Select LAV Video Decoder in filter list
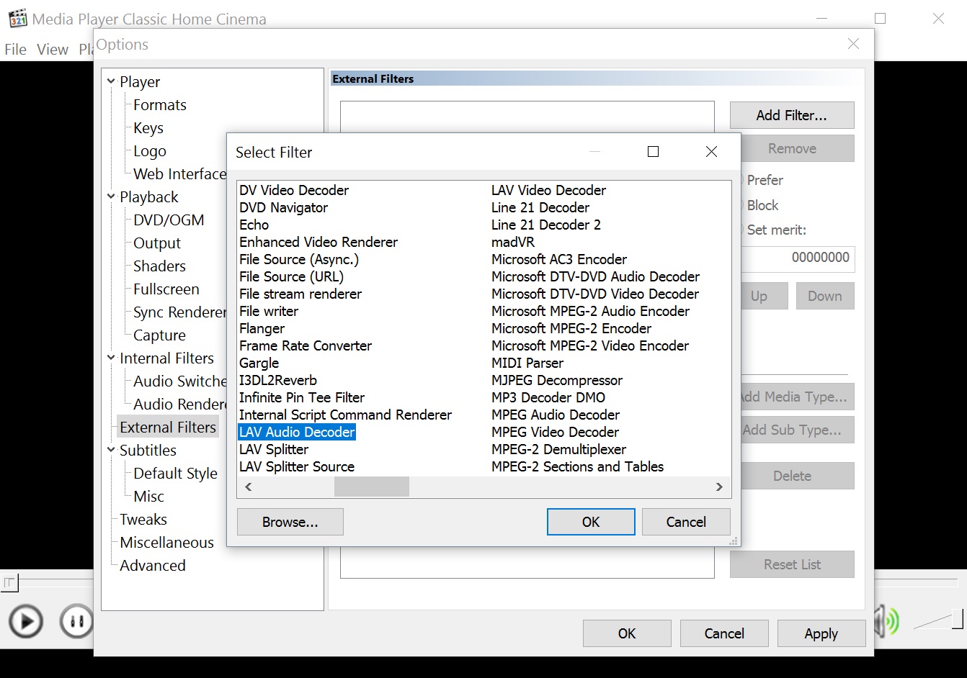Image resolution: width=967 pixels, height=678 pixels. click(548, 190)
